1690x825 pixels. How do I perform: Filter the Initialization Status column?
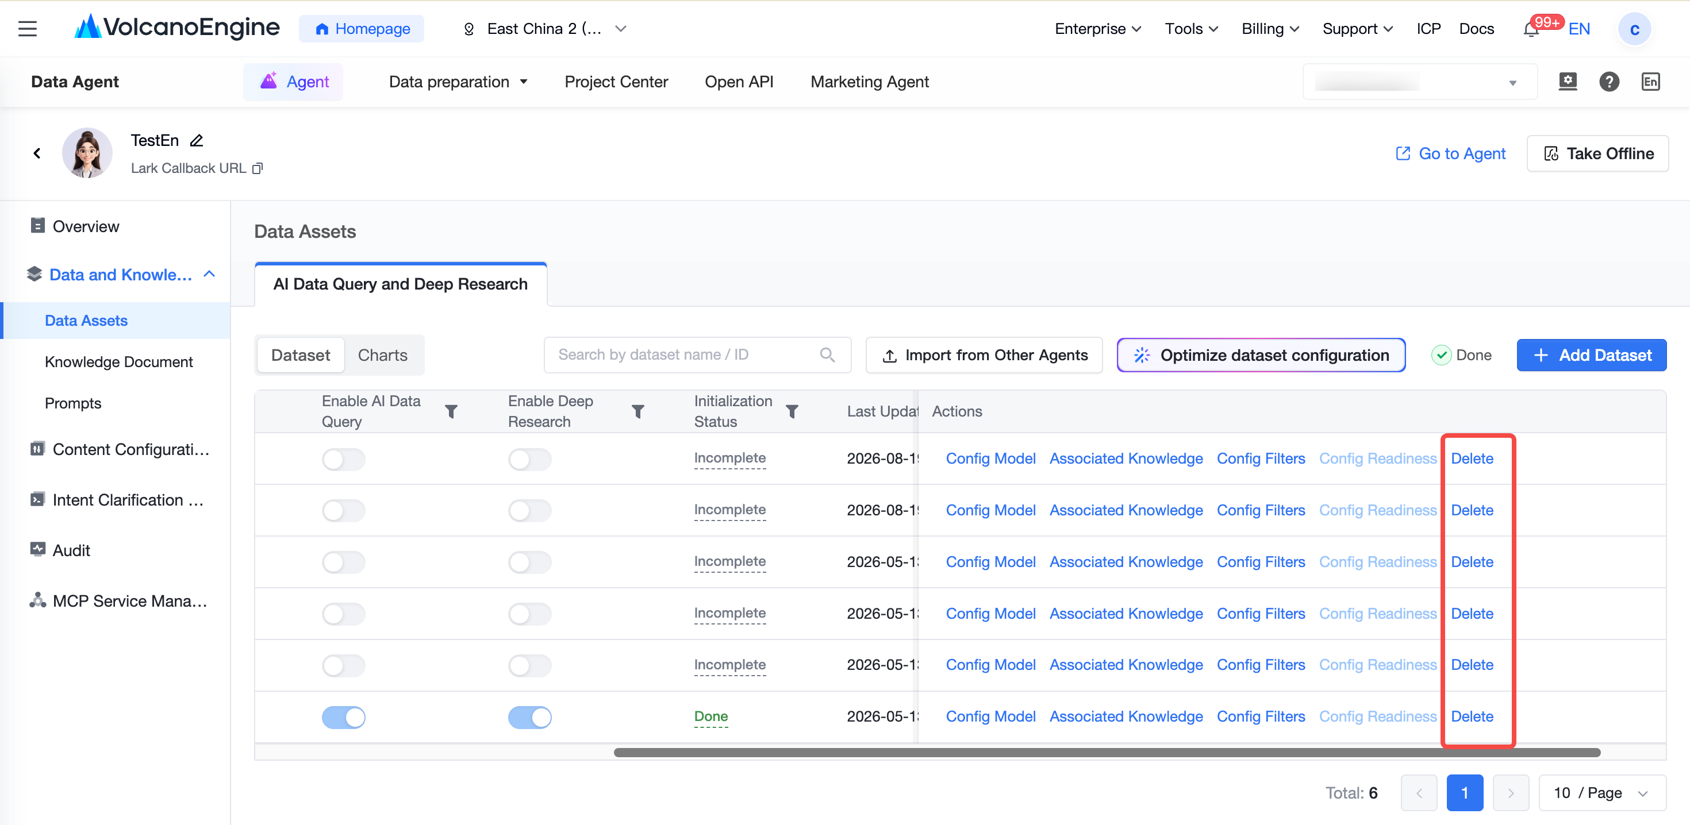(x=792, y=411)
